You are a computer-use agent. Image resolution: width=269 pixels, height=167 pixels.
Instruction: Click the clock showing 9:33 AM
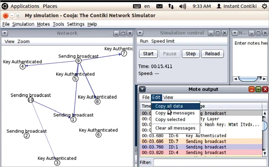pyautogui.click(x=202, y=6)
